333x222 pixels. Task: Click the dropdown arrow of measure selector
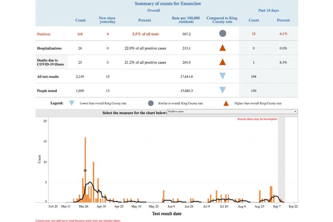[295, 112]
